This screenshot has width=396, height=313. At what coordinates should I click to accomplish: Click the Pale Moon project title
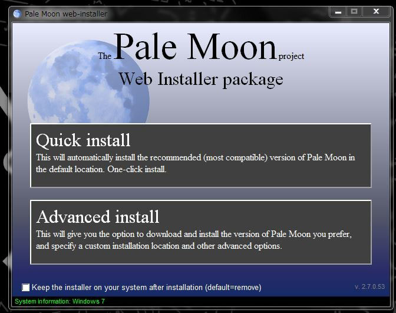[201, 47]
